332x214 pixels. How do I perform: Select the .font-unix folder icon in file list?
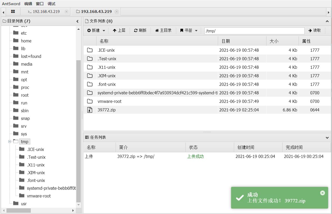click(90, 84)
